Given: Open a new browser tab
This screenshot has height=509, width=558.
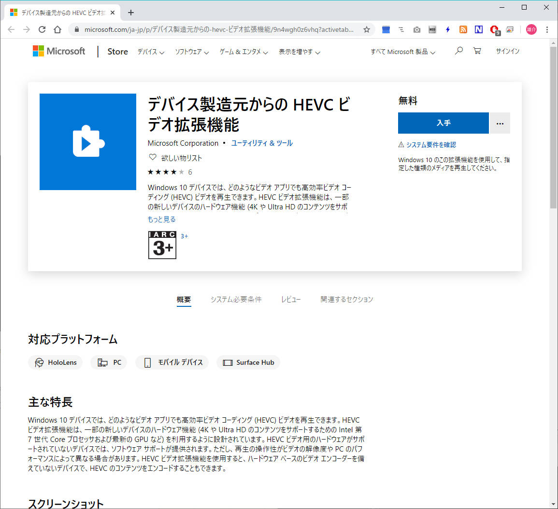Looking at the screenshot, I should tap(131, 13).
